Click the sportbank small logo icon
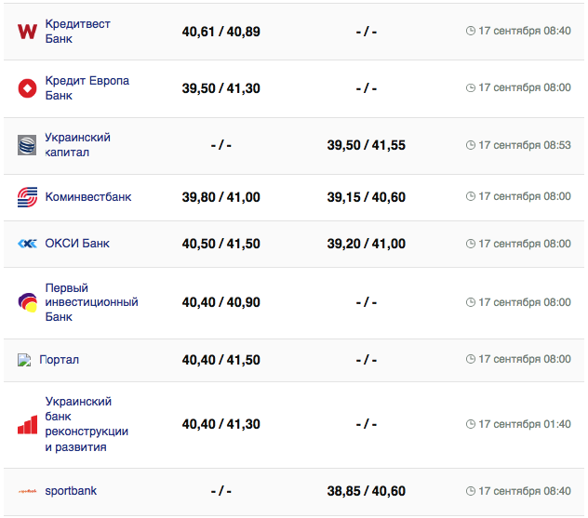This screenshot has width=588, height=518. (27, 491)
